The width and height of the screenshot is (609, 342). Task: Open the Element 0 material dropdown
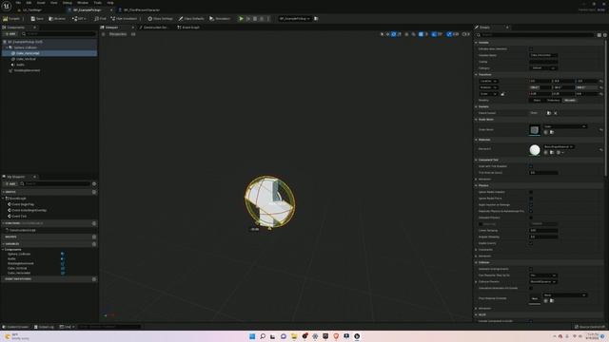pyautogui.click(x=559, y=146)
